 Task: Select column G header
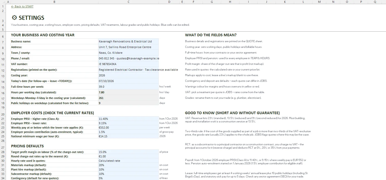[x=212, y=2]
